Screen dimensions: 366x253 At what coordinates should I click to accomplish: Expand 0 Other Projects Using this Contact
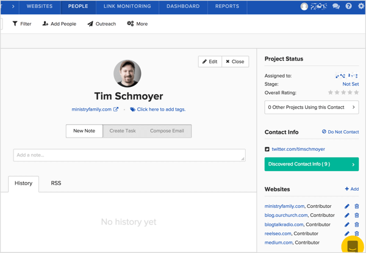tap(312, 108)
